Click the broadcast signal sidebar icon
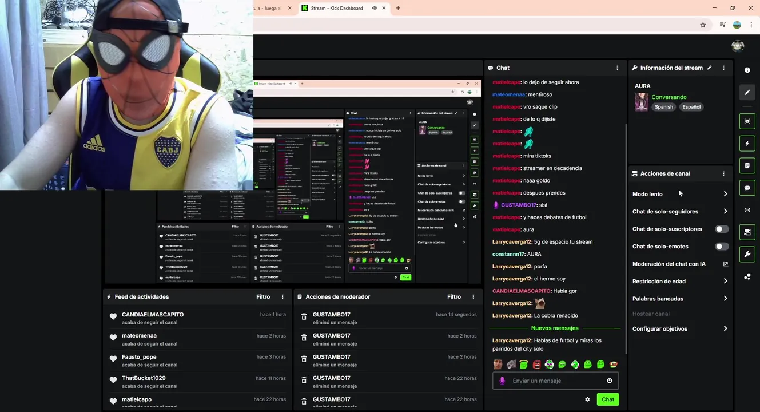 (x=747, y=210)
